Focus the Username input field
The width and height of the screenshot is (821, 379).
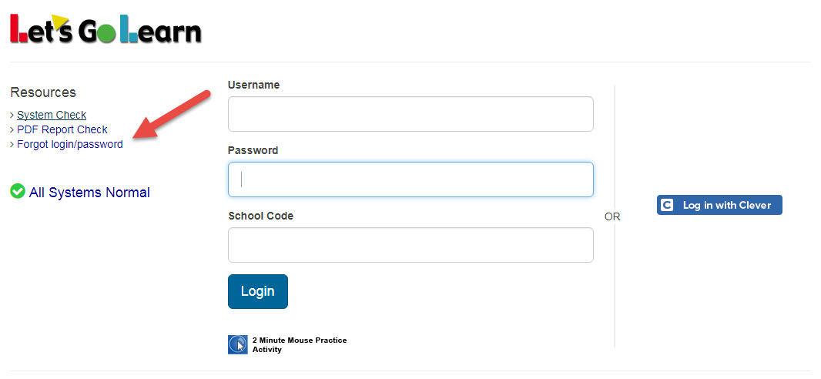click(410, 114)
